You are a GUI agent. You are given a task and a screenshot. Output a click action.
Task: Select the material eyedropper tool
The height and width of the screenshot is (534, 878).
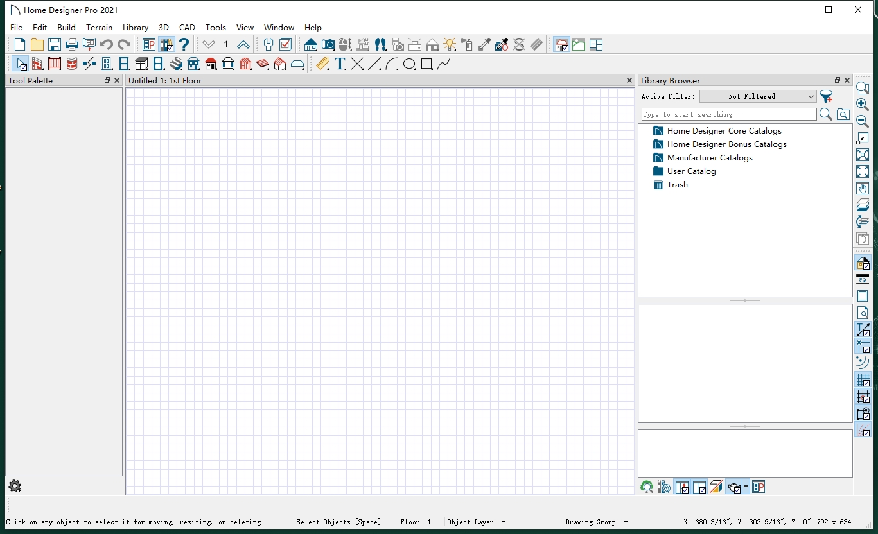pyautogui.click(x=484, y=45)
